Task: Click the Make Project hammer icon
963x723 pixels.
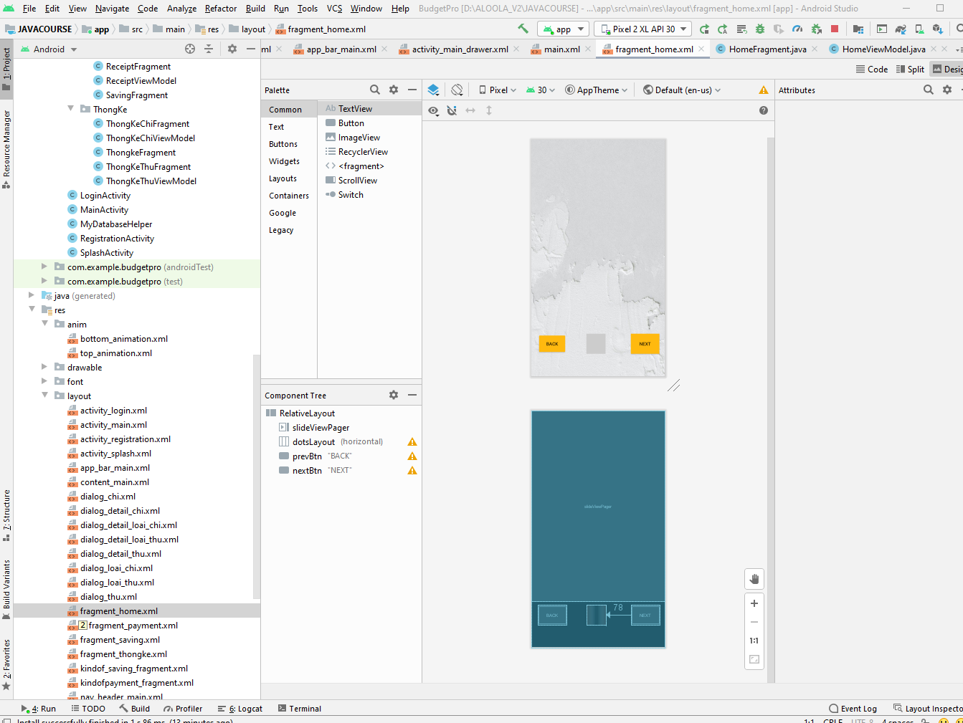Action: pyautogui.click(x=523, y=29)
